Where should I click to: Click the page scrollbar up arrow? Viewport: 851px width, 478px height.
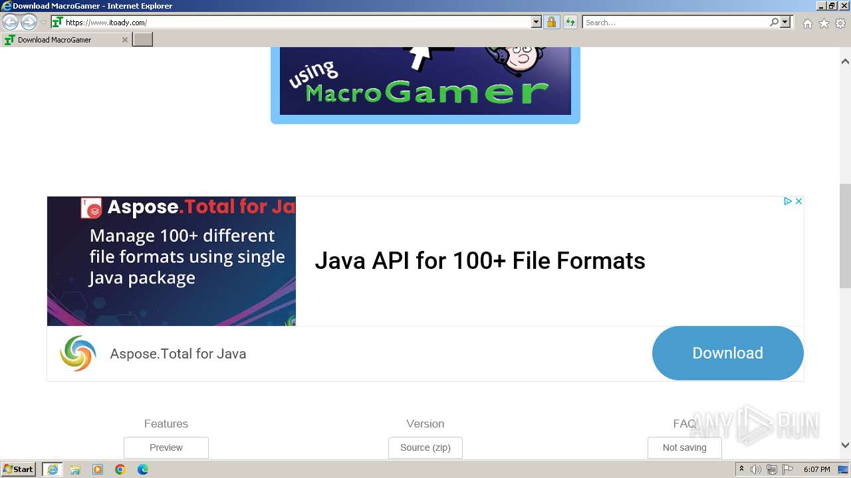(845, 61)
